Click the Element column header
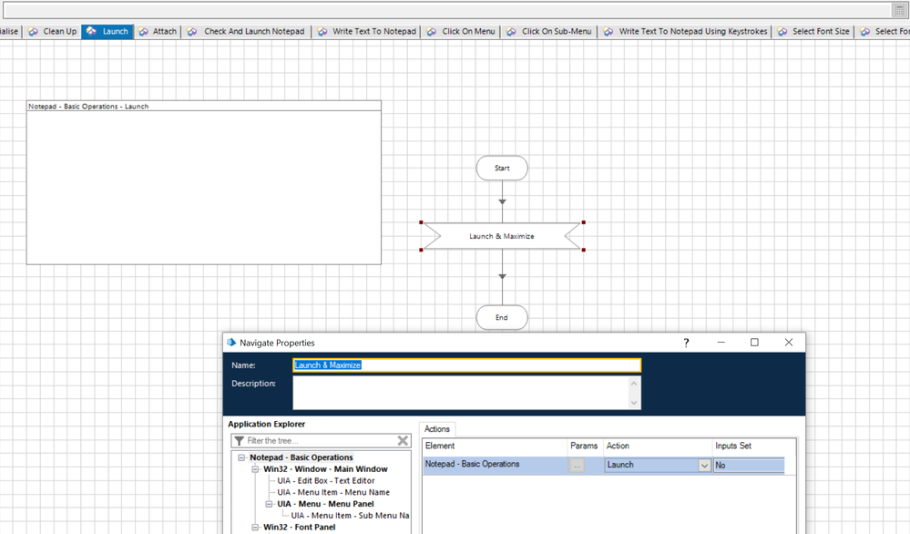The width and height of the screenshot is (910, 534). point(495,446)
